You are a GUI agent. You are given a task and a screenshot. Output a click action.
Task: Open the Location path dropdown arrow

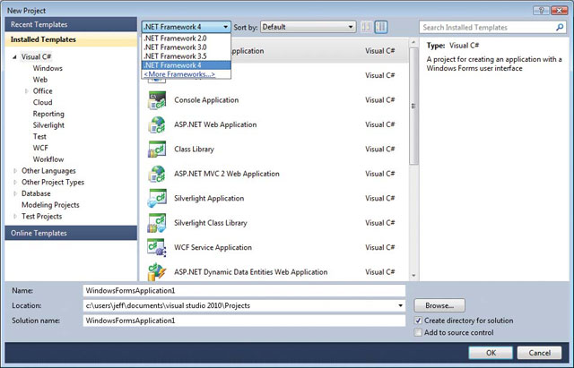[401, 305]
